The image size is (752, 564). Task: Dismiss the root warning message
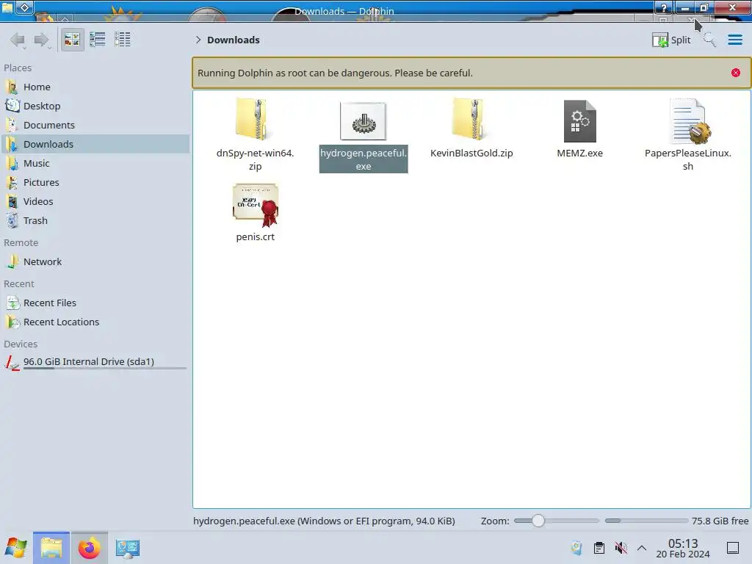coord(736,73)
